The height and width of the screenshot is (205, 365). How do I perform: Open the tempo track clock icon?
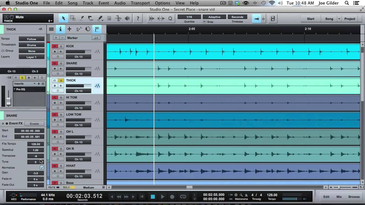coord(88,29)
